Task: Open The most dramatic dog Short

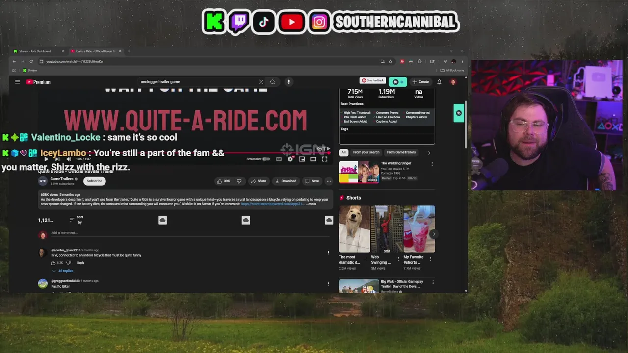Action: [354, 229]
